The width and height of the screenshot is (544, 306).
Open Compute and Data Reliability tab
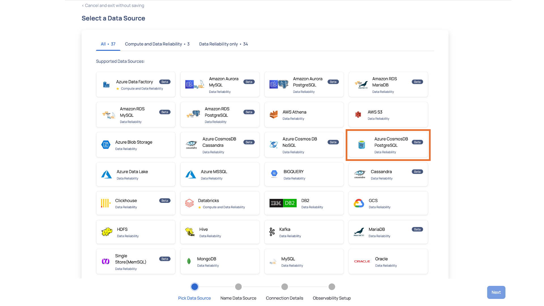point(157,44)
